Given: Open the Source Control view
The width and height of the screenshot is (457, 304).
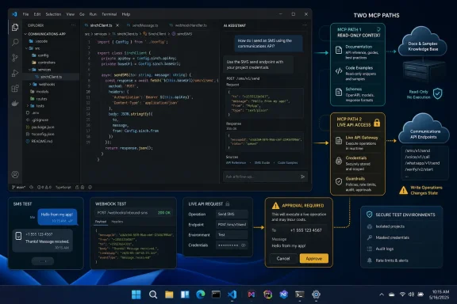Looking at the screenshot, I should (x=15, y=58).
